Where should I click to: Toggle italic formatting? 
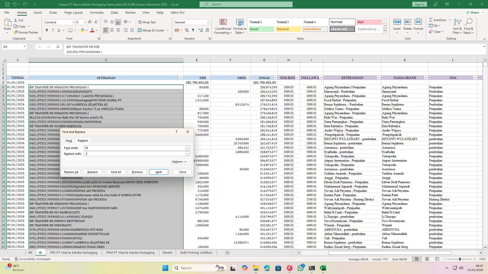click(53, 30)
